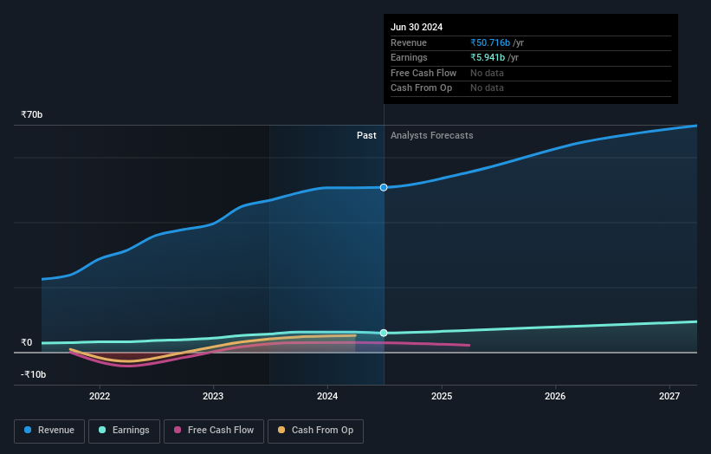Click Cash From Op row label in tooltip
This screenshot has height=454, width=711.
421,88
